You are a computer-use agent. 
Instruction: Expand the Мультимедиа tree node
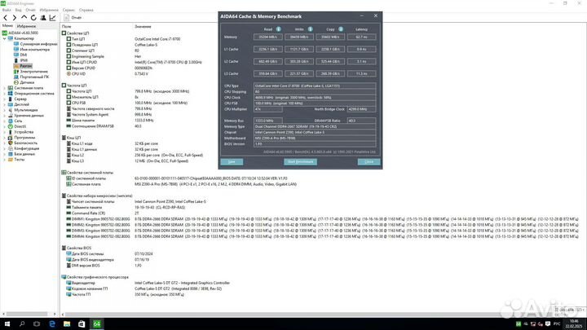click(5, 110)
